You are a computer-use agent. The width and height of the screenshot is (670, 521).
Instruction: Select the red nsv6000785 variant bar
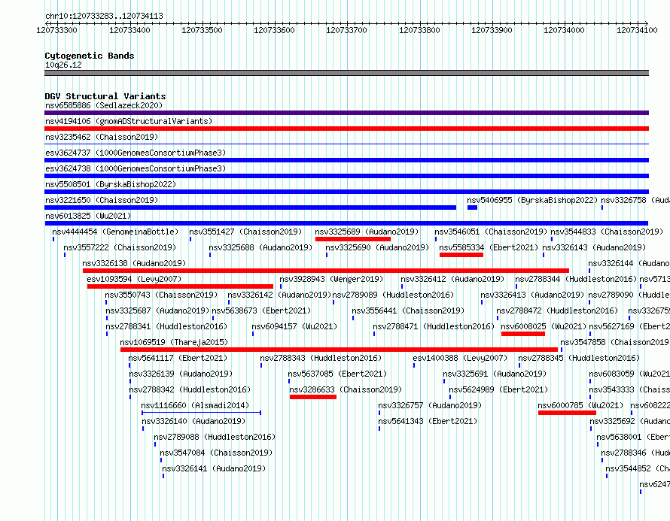coord(567,413)
